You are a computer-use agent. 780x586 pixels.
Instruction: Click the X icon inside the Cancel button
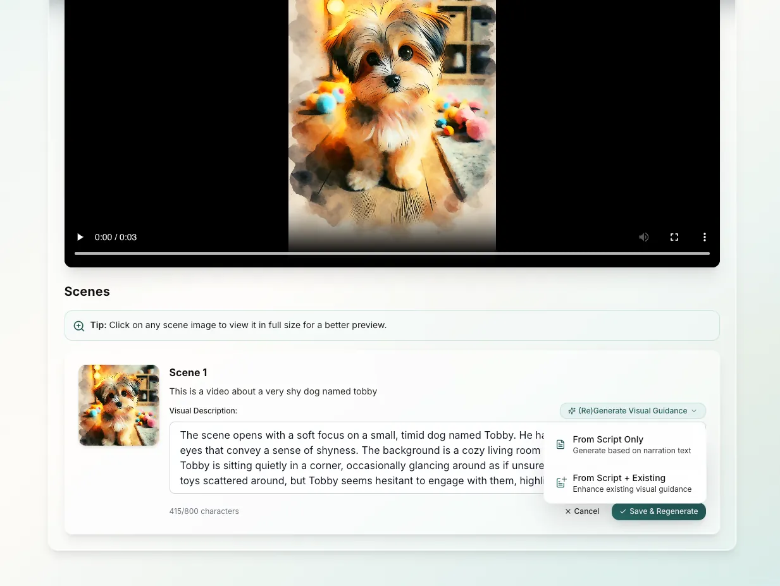click(567, 511)
